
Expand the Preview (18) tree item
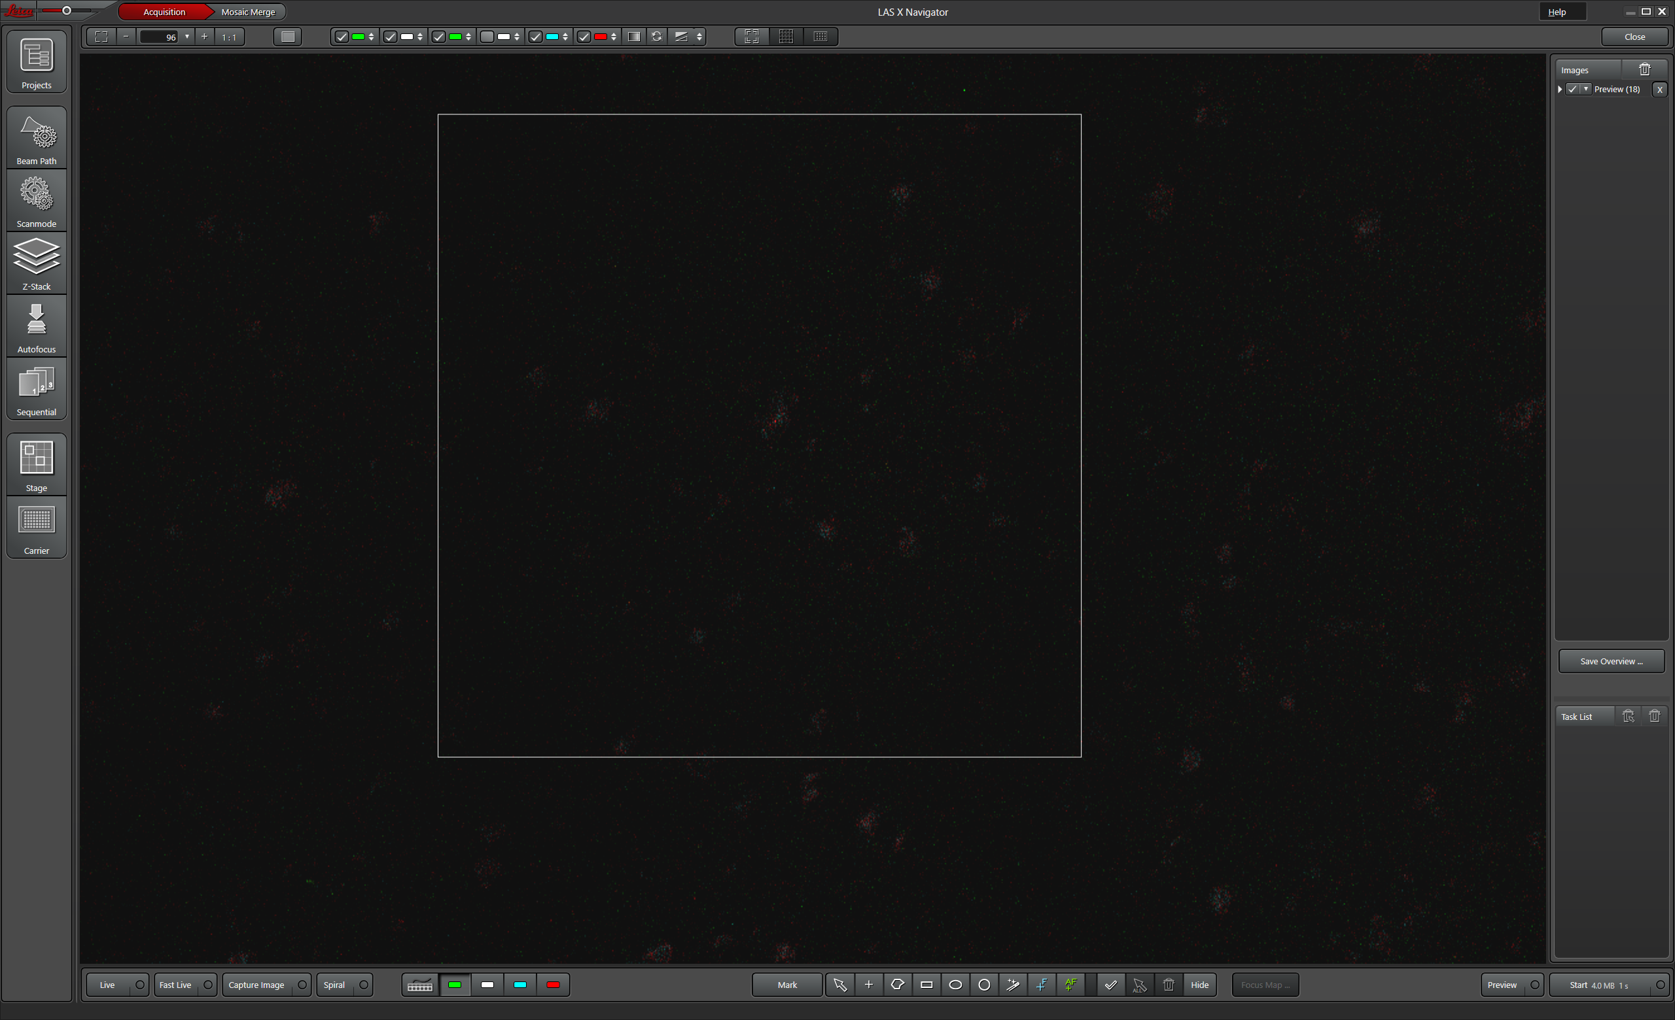(x=1559, y=89)
